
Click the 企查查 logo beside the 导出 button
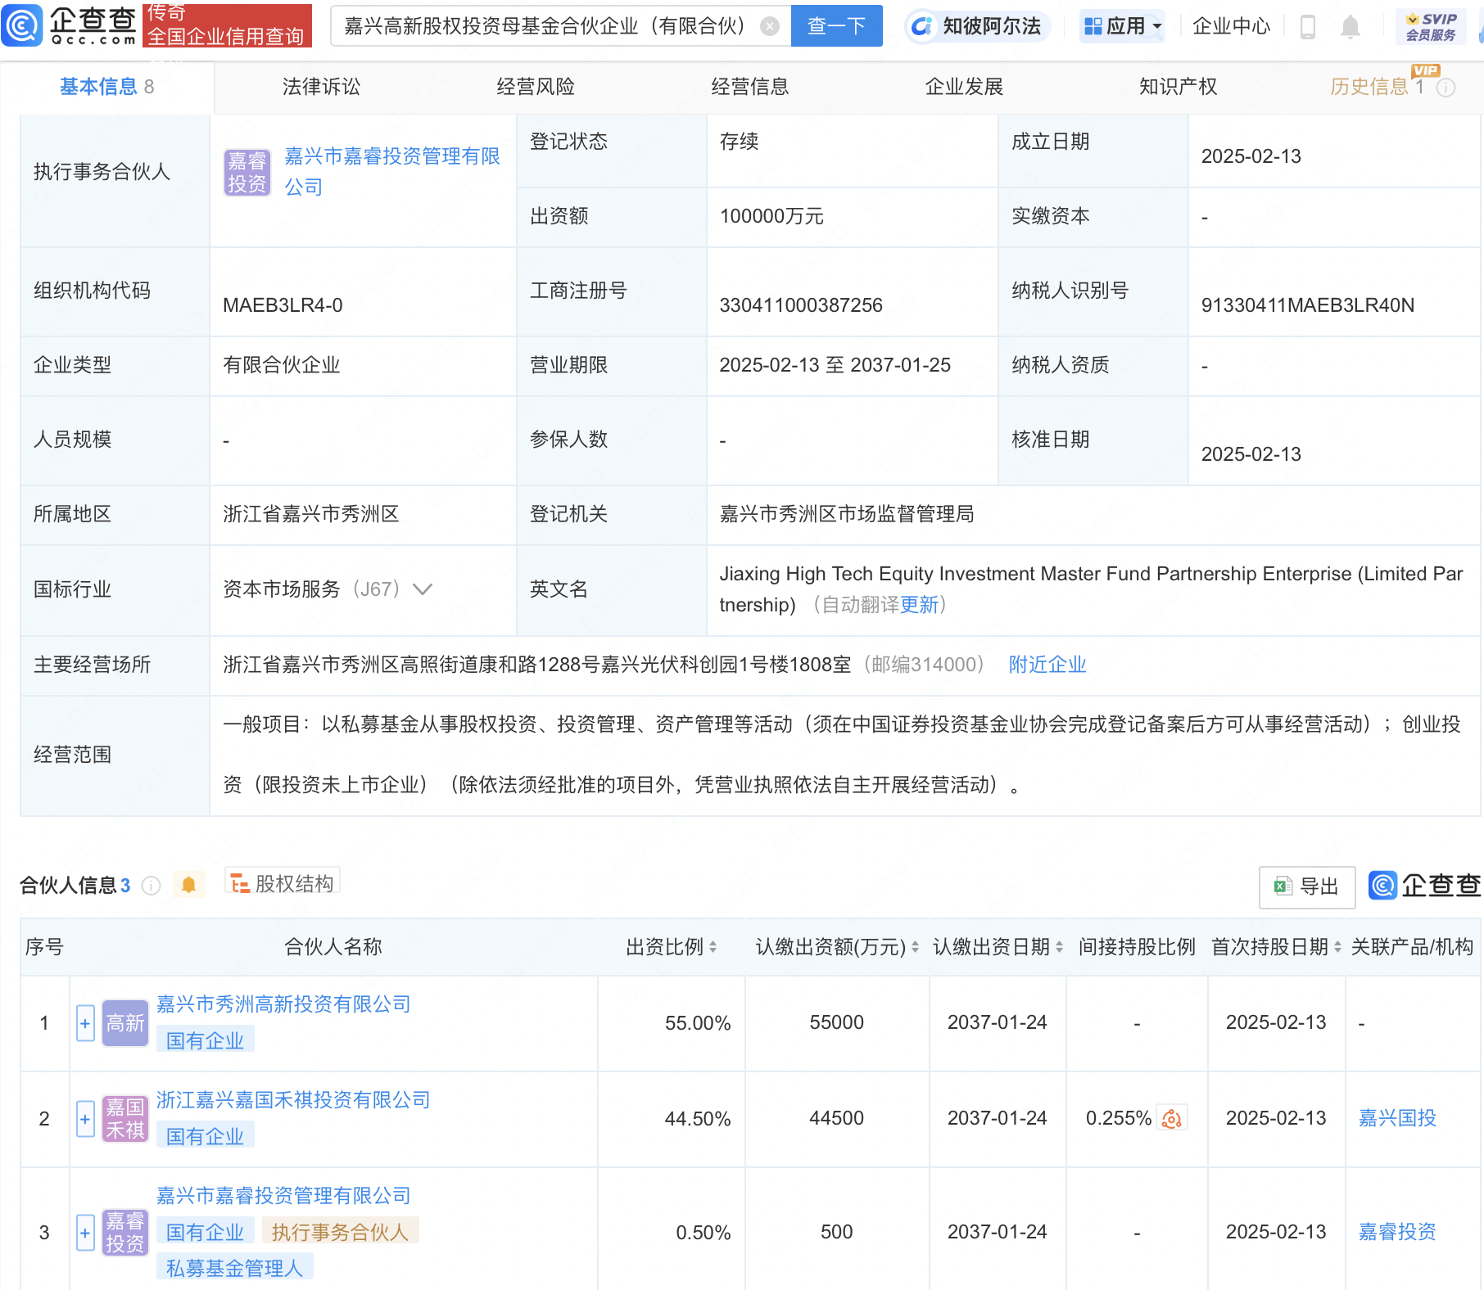coord(1424,886)
